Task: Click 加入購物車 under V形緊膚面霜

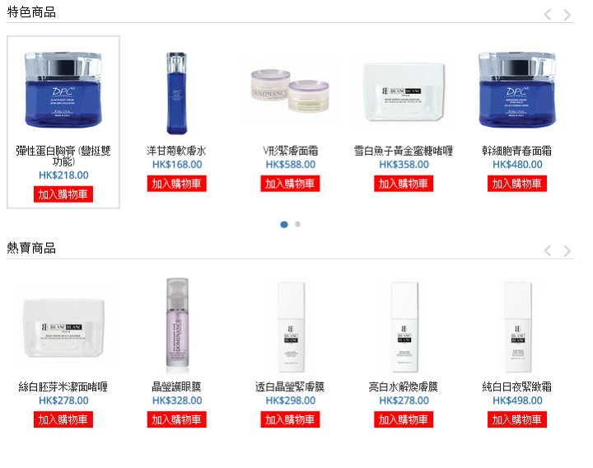Action: tap(290, 184)
